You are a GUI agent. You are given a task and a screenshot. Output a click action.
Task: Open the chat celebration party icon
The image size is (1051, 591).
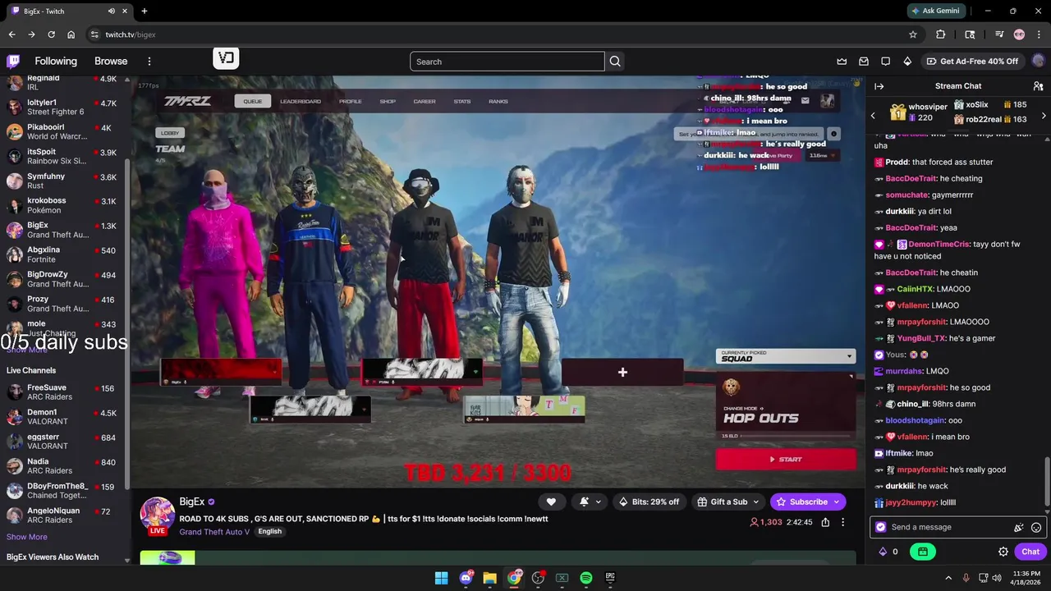click(1019, 528)
